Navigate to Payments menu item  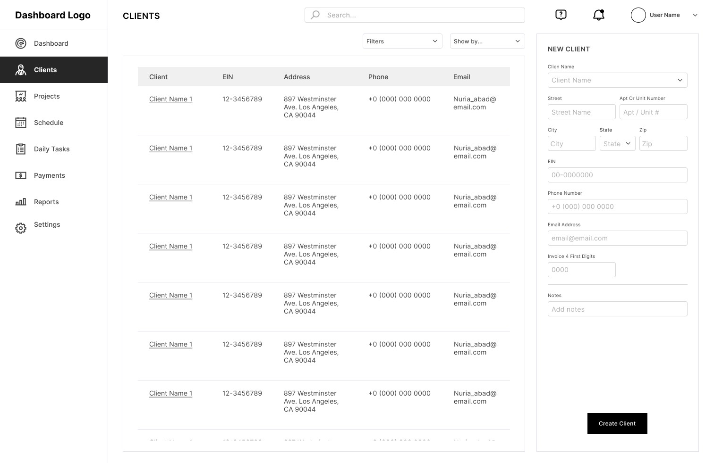pos(50,175)
